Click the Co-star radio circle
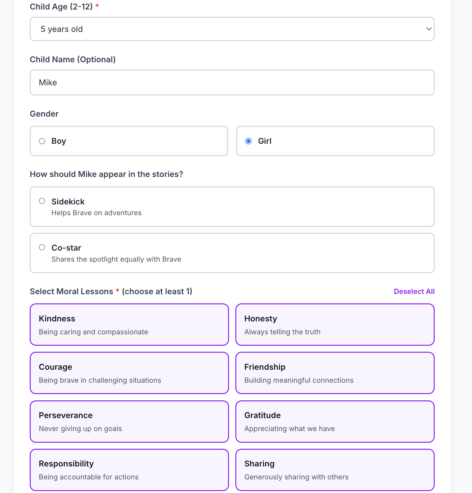The width and height of the screenshot is (472, 493). (x=42, y=247)
